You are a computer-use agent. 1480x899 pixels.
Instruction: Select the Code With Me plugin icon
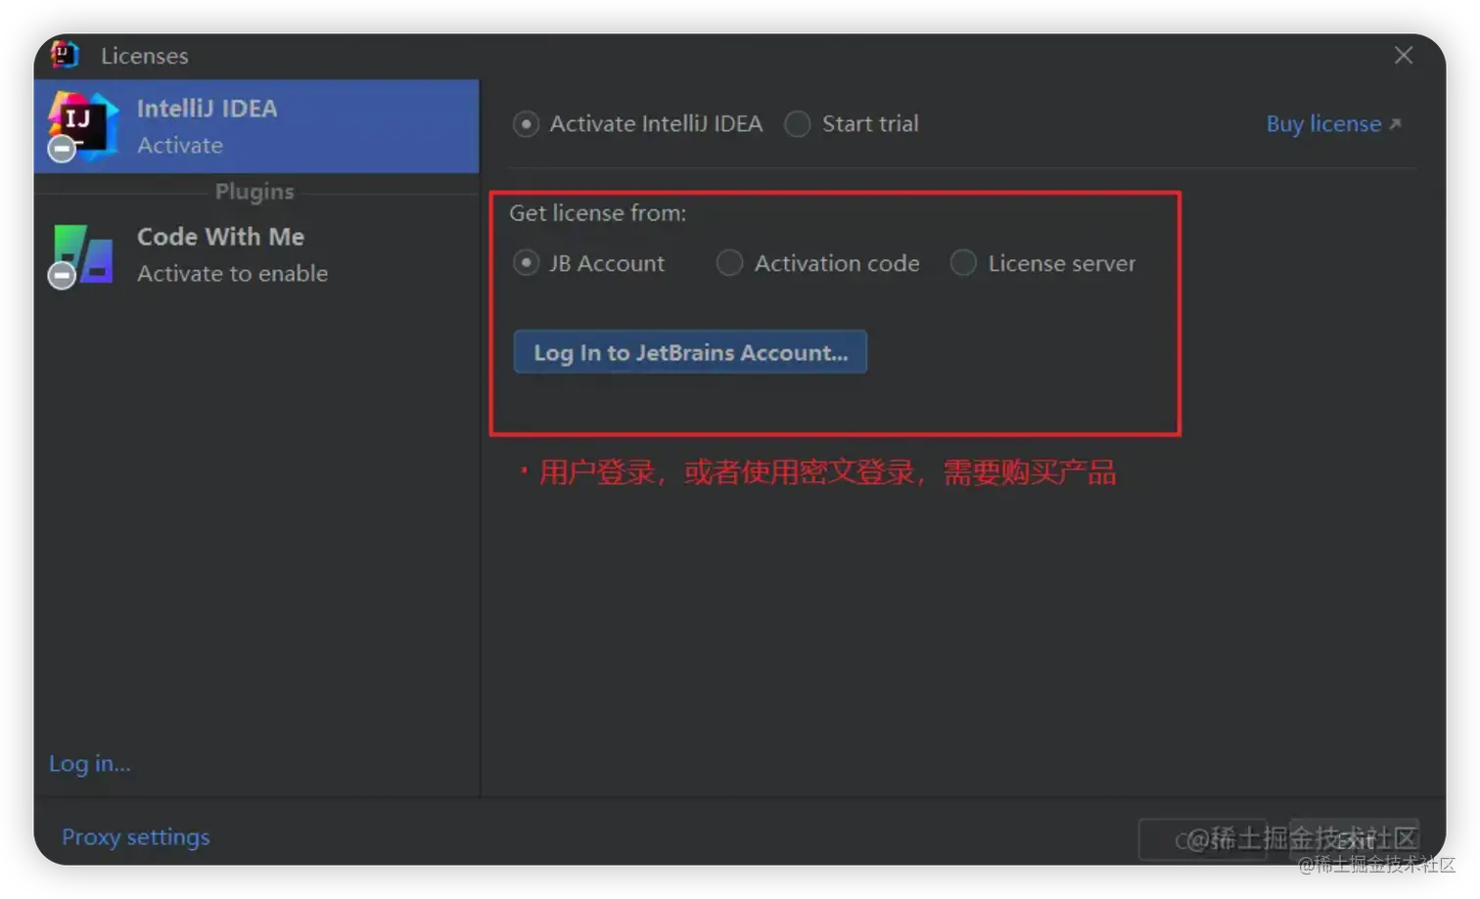[81, 254]
